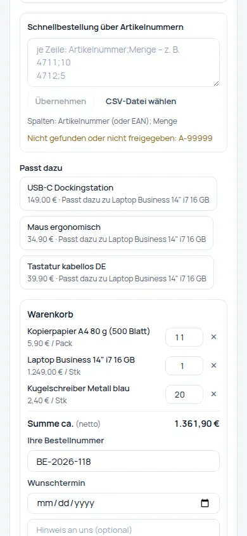
Task: Edit quantity field for Laptop Business
Action: point(184,366)
